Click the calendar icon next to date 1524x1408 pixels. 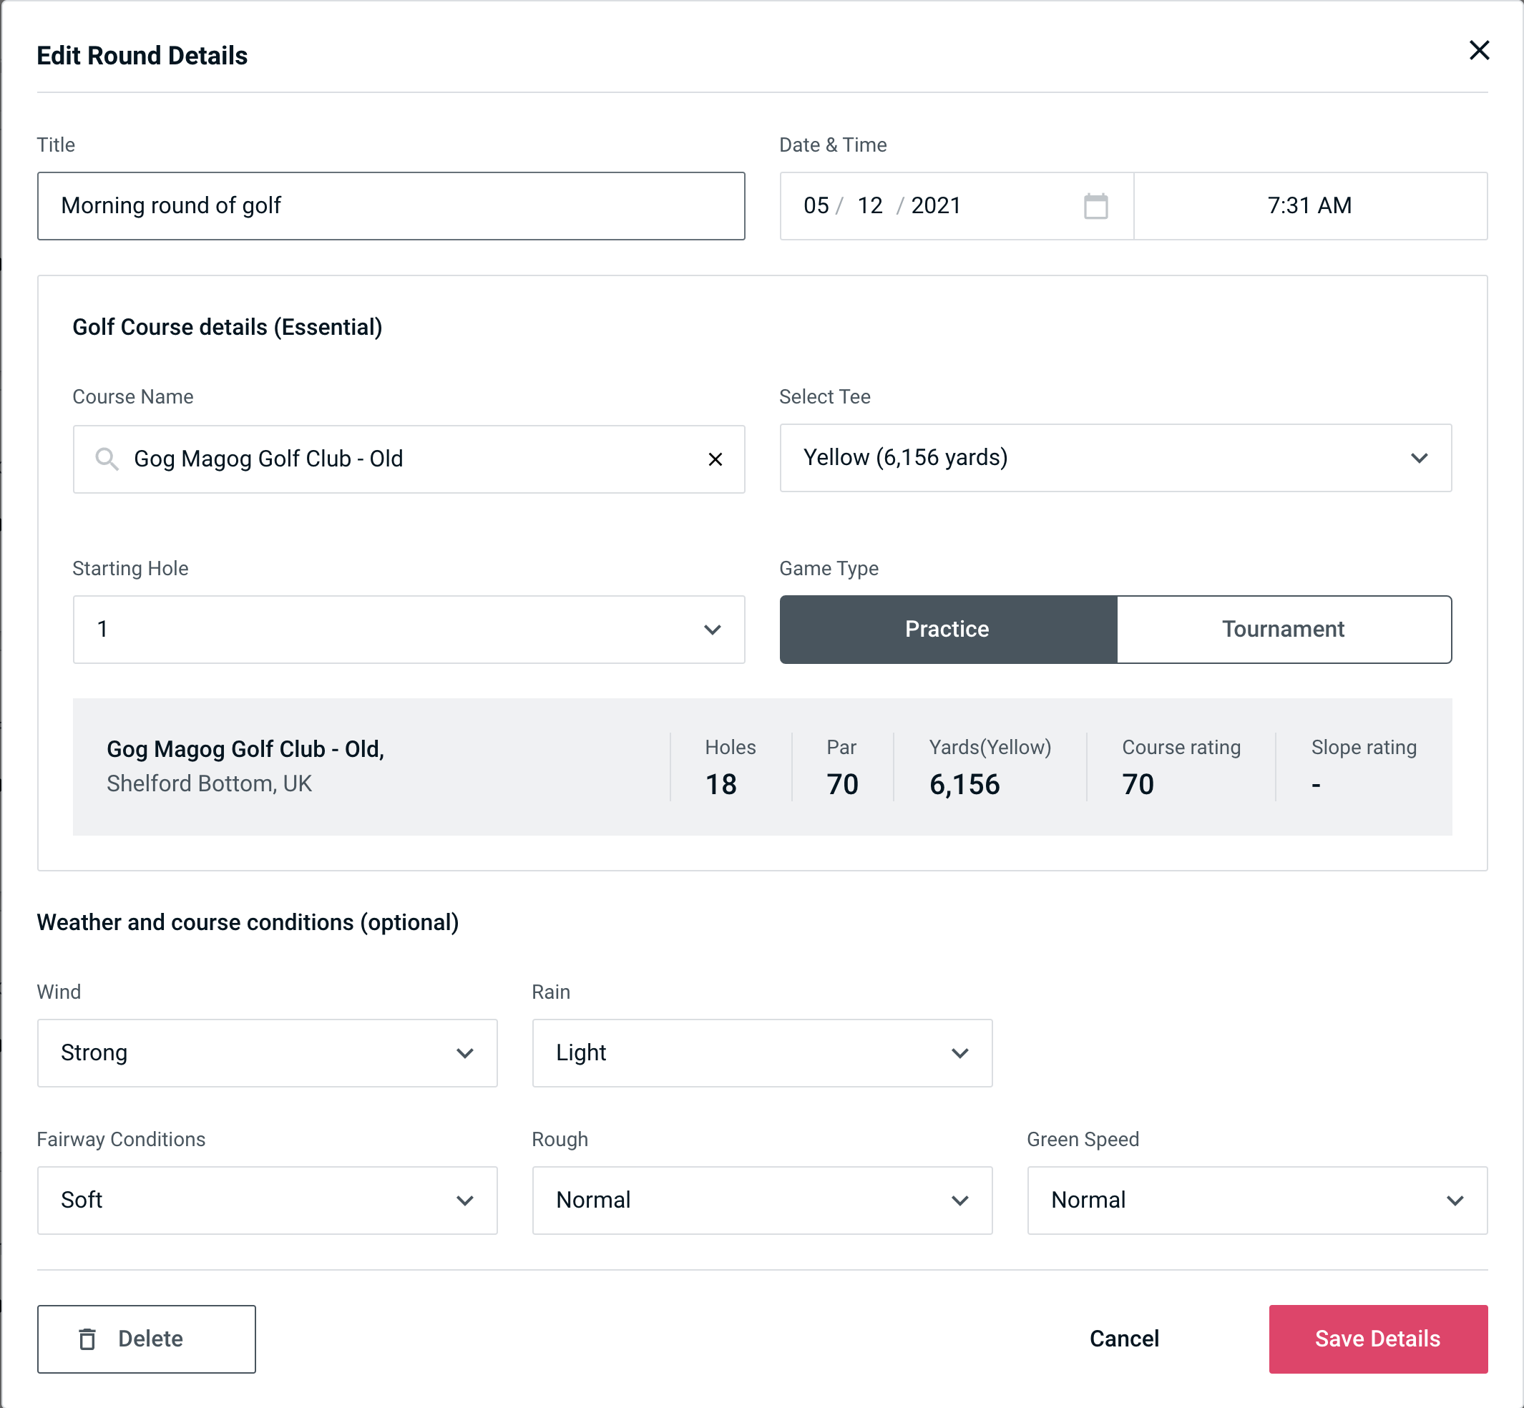[1094, 205]
